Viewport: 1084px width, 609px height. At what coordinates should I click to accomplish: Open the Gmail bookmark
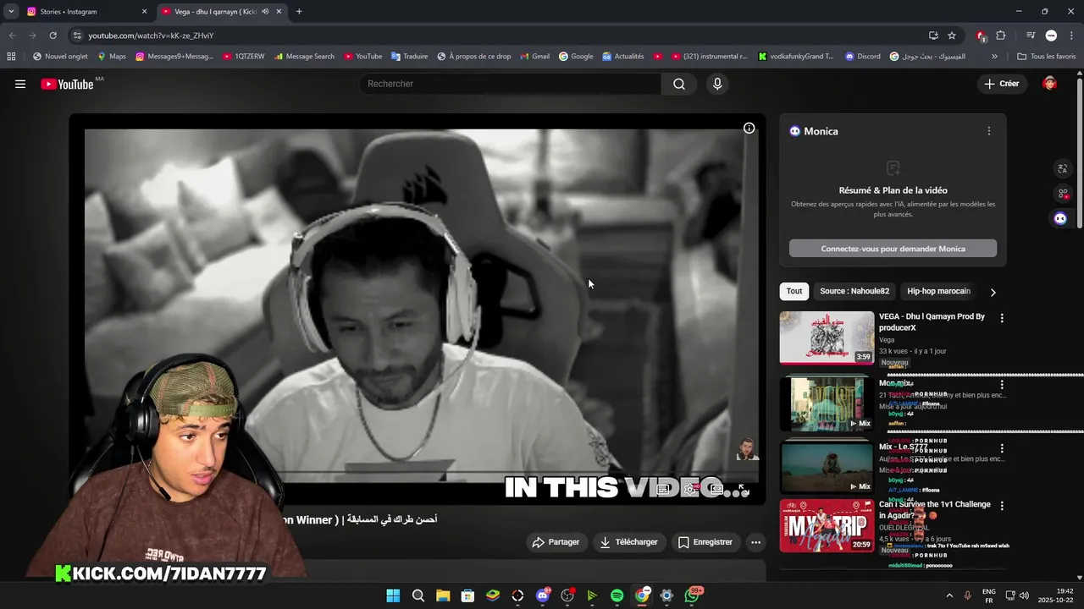534,57
